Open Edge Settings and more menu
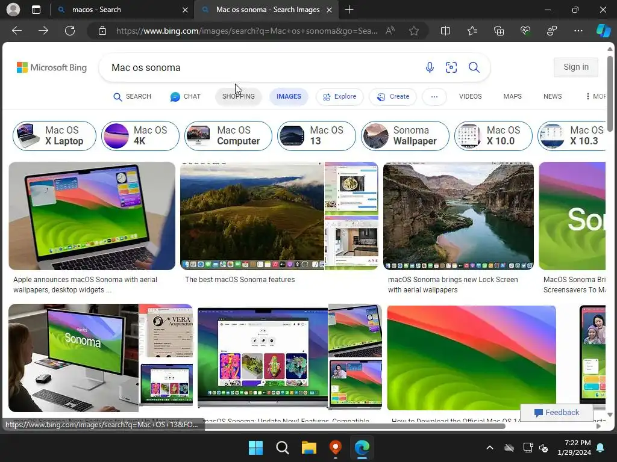617x462 pixels. point(578,31)
